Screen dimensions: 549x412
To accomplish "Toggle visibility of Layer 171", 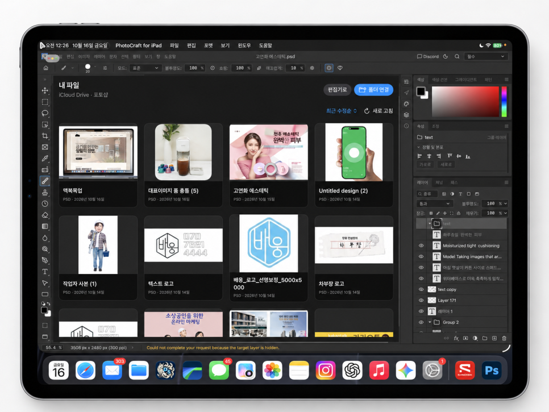I will click(x=421, y=301).
